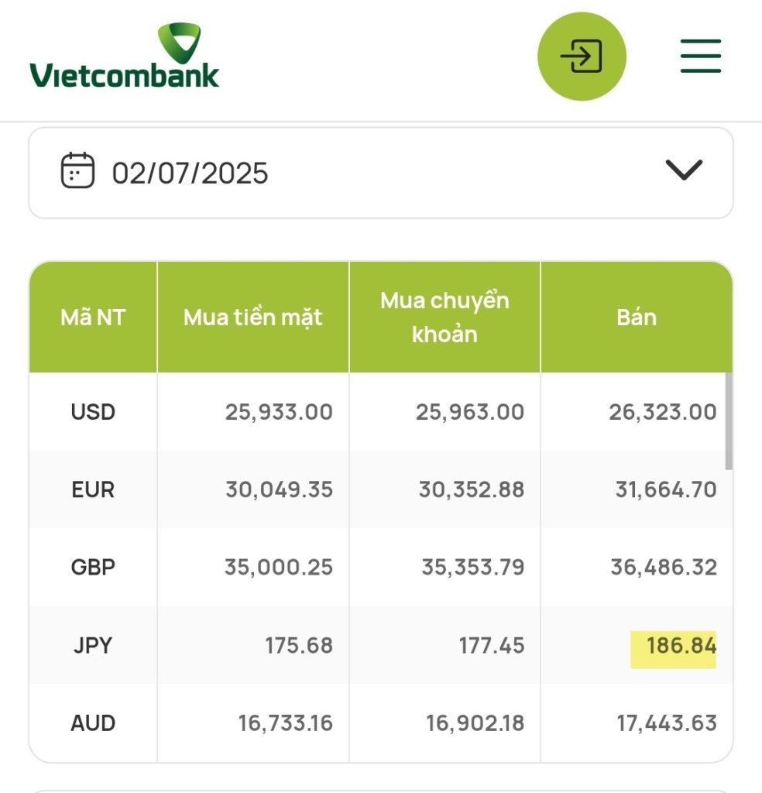Viewport: 762px width, 793px height.
Task: Select the AUD currency code
Action: point(93,723)
